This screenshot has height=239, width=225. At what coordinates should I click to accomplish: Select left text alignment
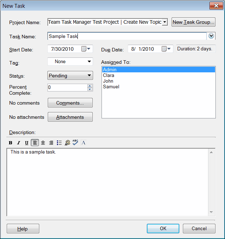(35, 143)
